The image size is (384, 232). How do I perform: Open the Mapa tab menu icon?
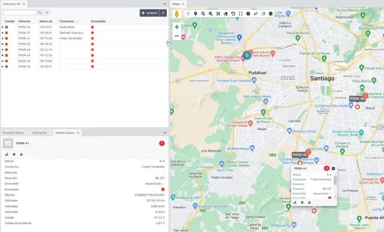(183, 4)
